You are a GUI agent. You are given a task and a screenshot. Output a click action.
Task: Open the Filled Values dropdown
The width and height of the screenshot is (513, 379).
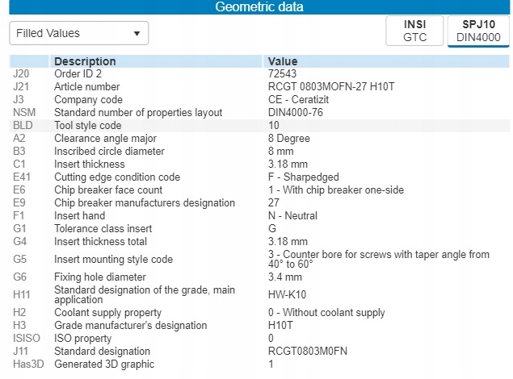pyautogui.click(x=78, y=33)
